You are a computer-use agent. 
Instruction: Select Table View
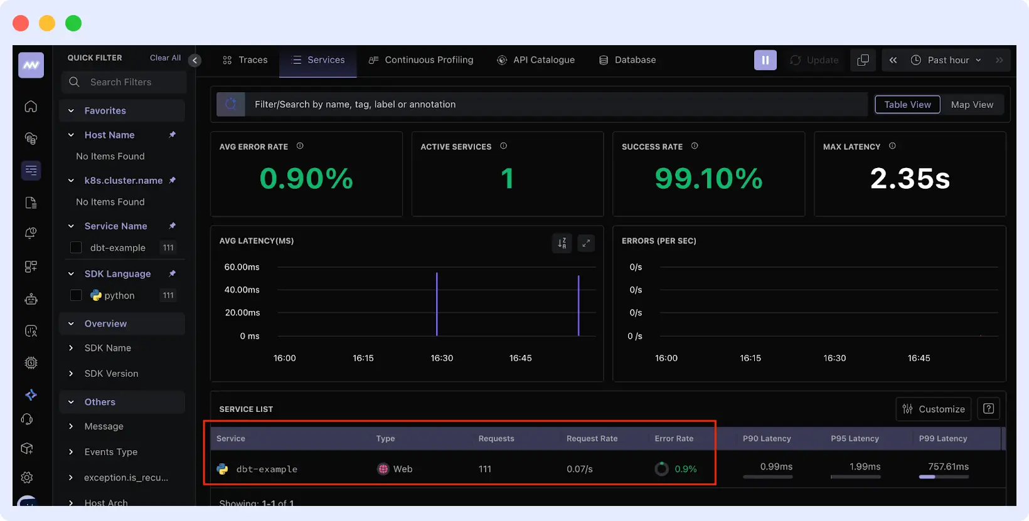[x=907, y=105]
